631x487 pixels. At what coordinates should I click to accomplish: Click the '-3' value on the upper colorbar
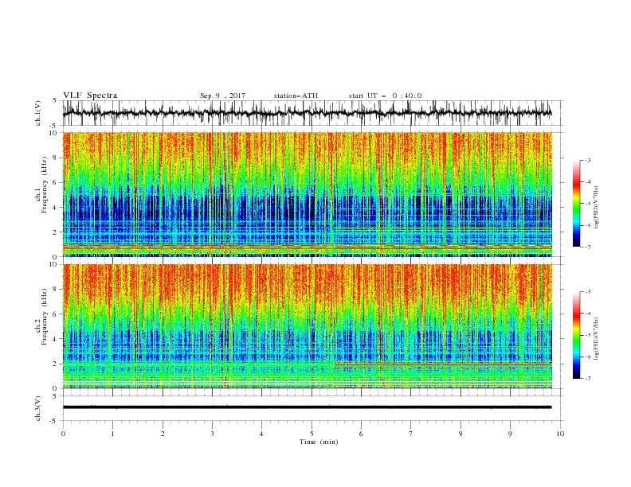click(587, 160)
